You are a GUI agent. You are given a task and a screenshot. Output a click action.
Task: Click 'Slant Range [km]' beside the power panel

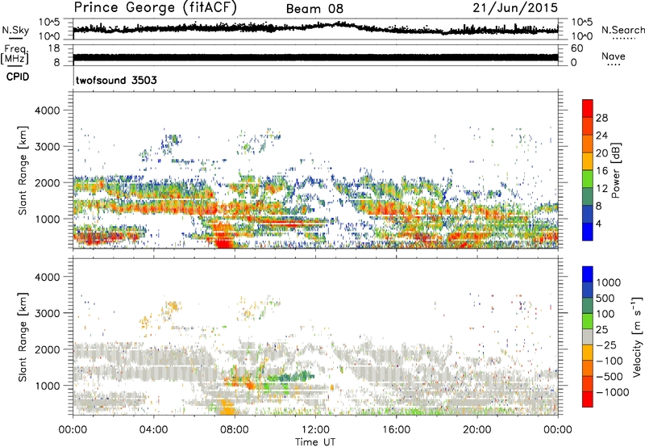click(23, 170)
